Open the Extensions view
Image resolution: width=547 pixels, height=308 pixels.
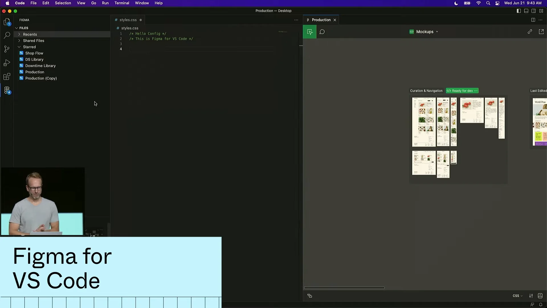coord(7,76)
